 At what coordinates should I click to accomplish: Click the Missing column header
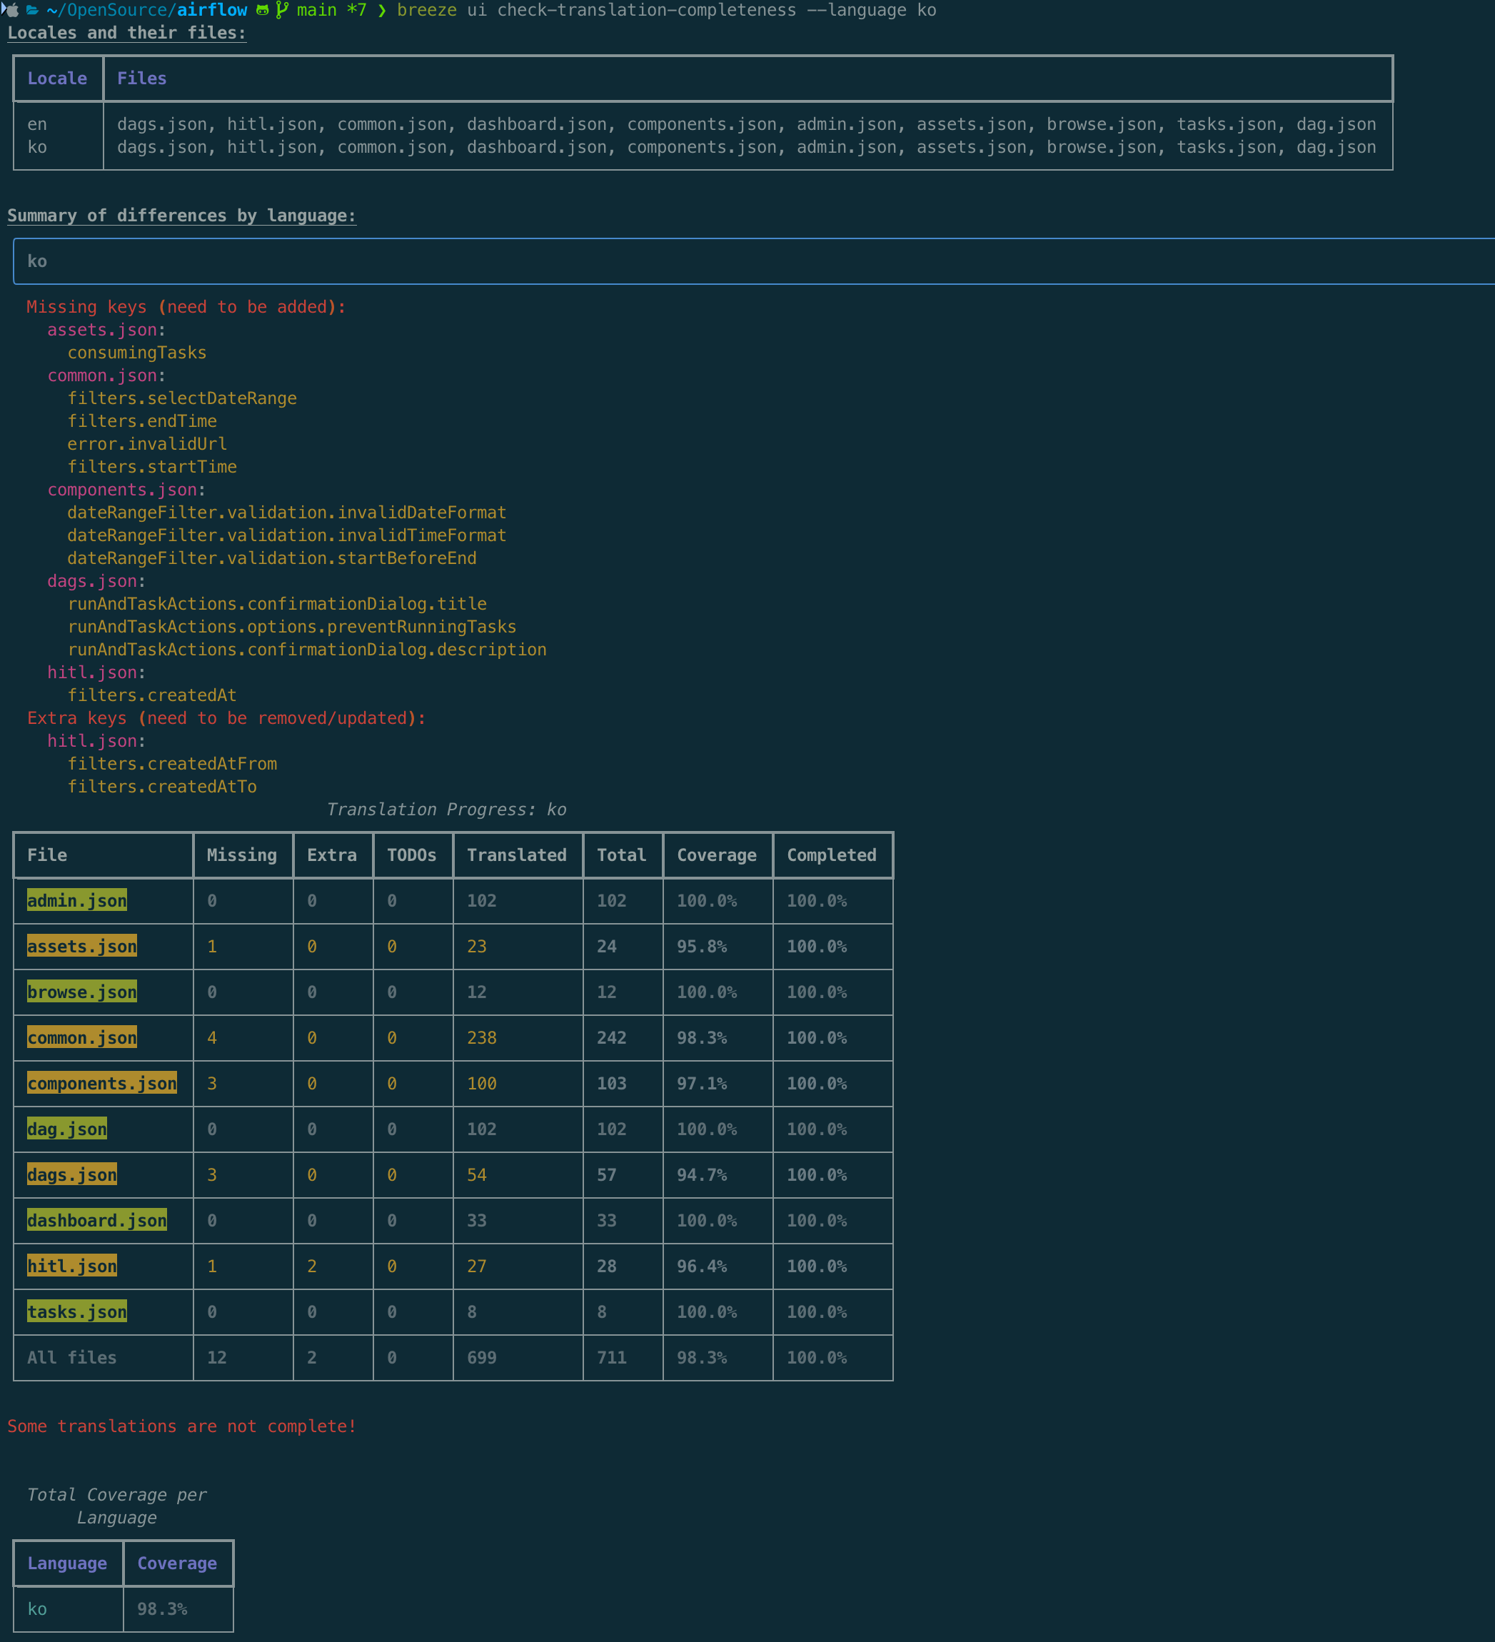click(241, 855)
